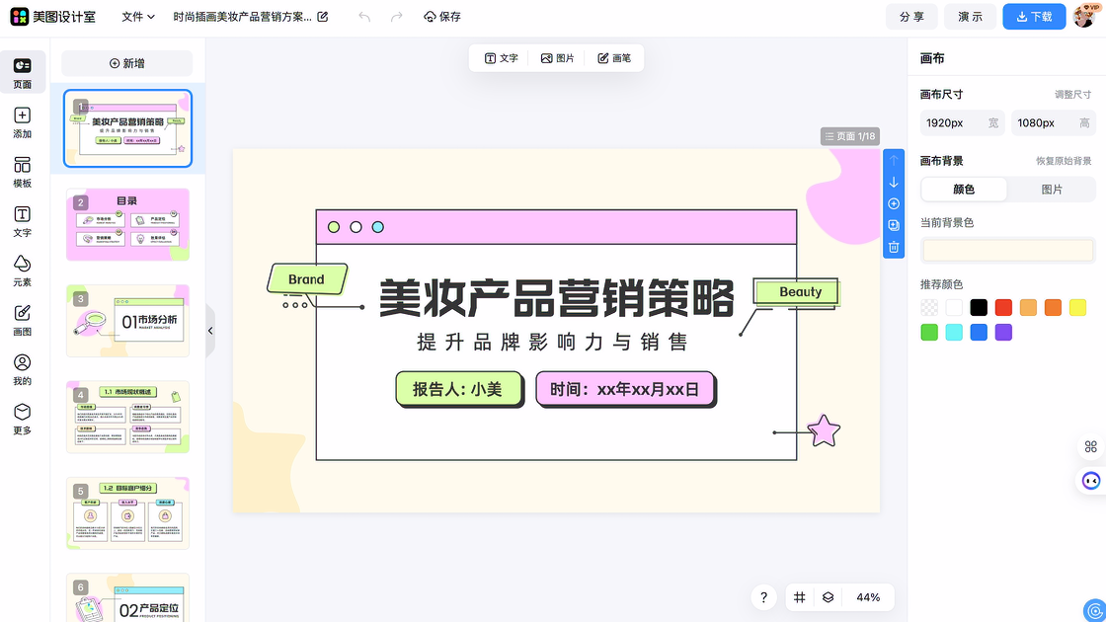Collapse the page thumbnail panel
Screen dimensions: 1106x622
(210, 331)
